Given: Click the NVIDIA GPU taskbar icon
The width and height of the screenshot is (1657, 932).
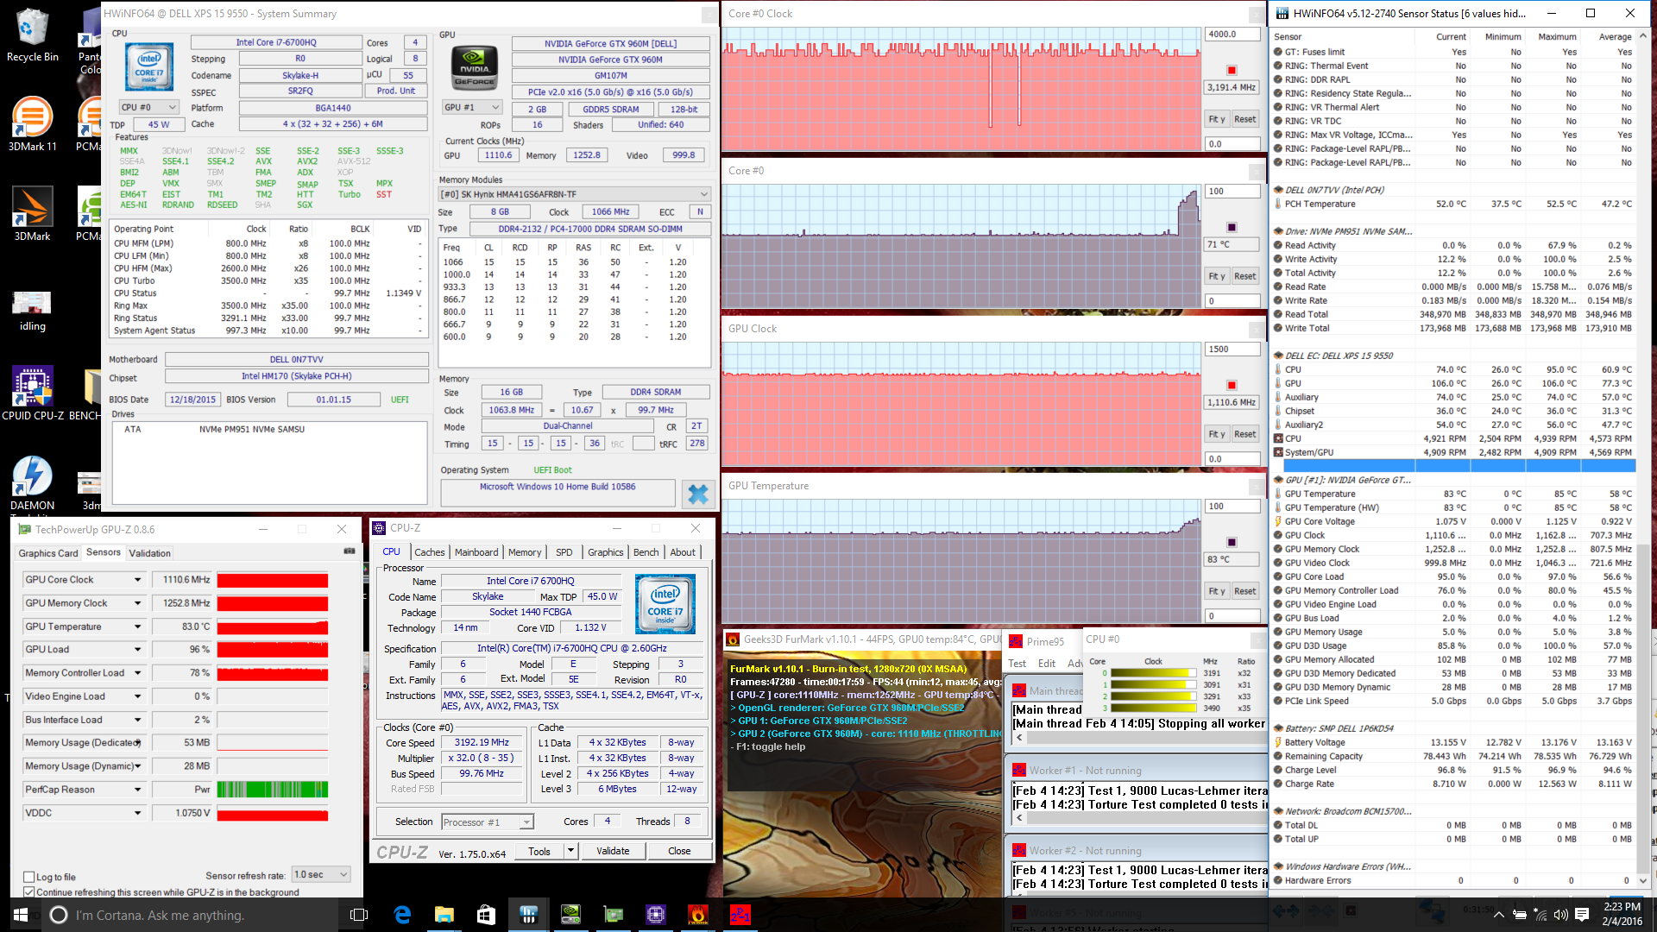Looking at the screenshot, I should 570,915.
